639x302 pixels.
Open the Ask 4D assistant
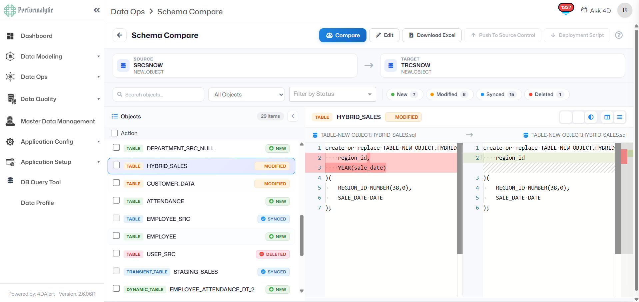pos(596,10)
